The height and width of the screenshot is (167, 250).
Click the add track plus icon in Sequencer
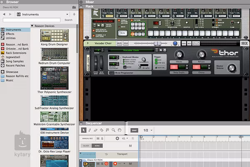(117, 138)
